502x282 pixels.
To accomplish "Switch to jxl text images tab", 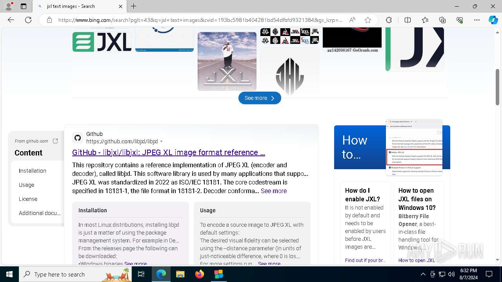I will (79, 6).
